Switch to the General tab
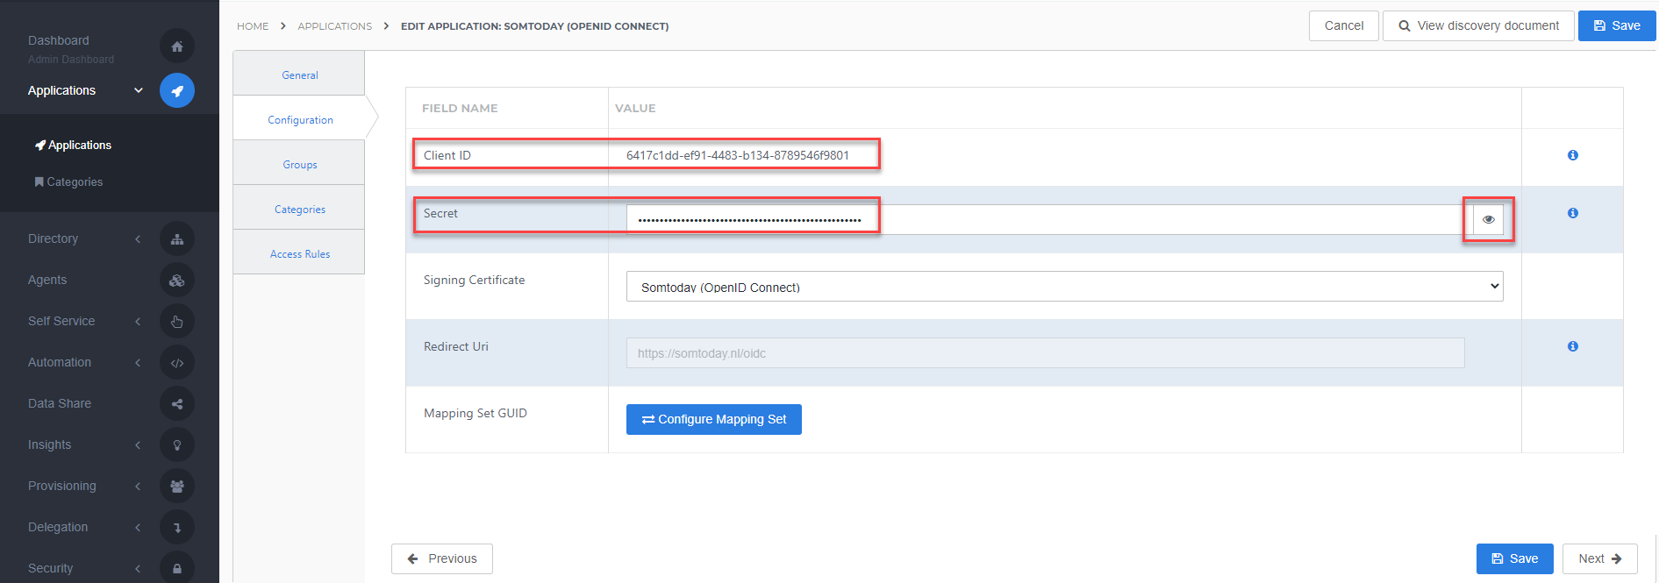Viewport: 1659px width, 583px height. (299, 74)
